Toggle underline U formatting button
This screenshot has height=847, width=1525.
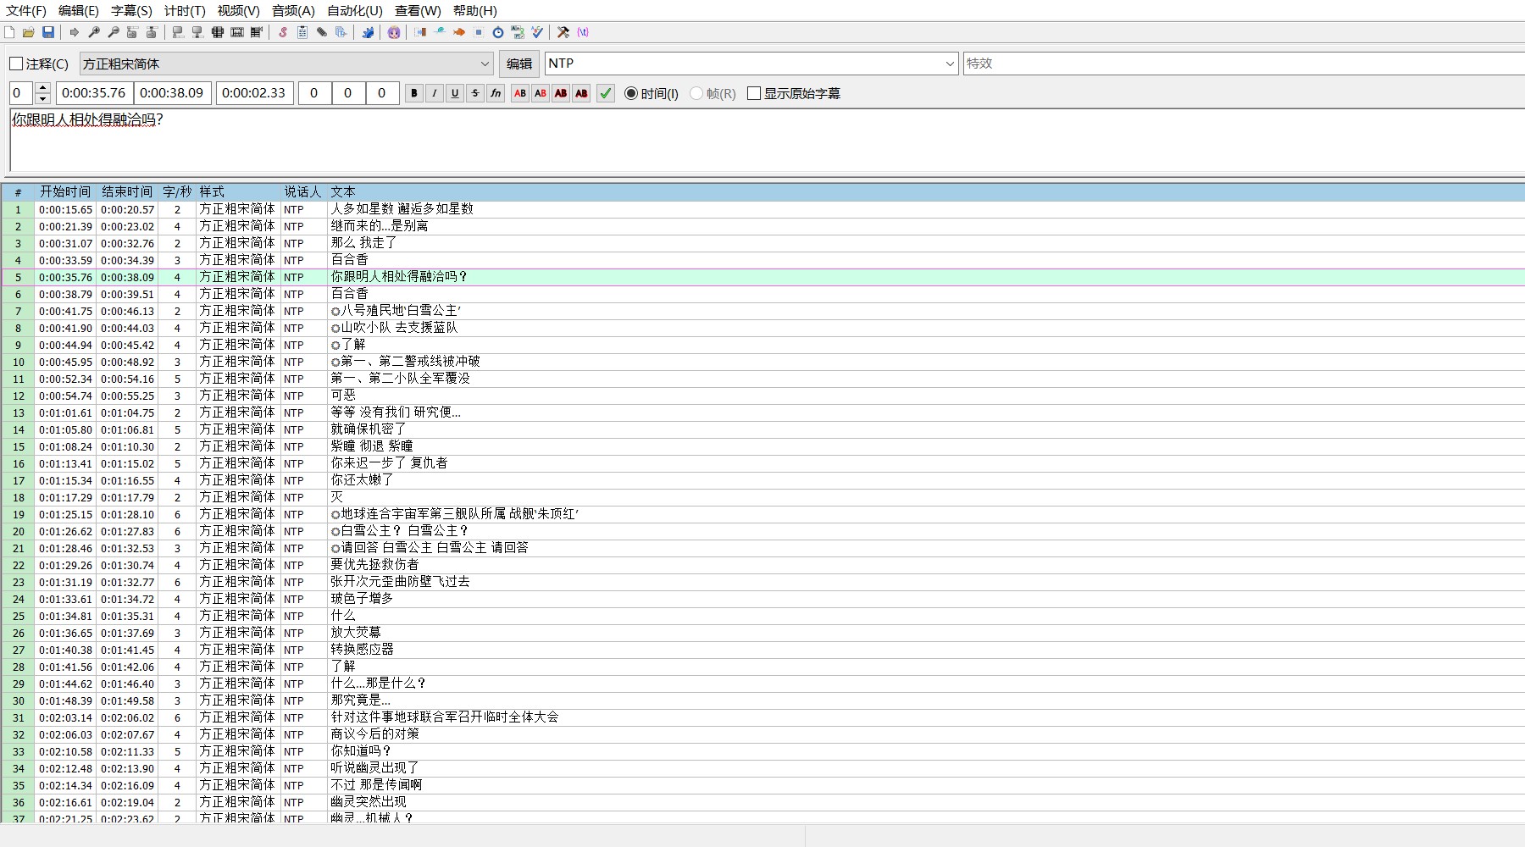(x=455, y=93)
